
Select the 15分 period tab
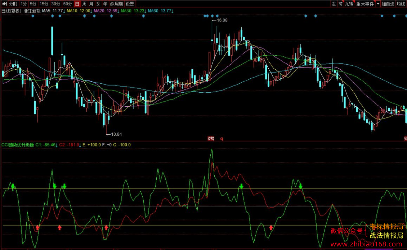point(44,4)
